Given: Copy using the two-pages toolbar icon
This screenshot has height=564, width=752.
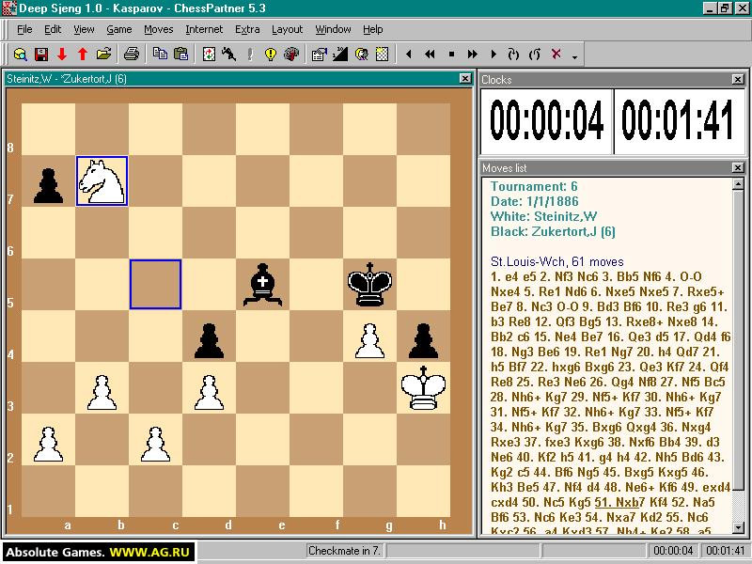Looking at the screenshot, I should tap(160, 55).
